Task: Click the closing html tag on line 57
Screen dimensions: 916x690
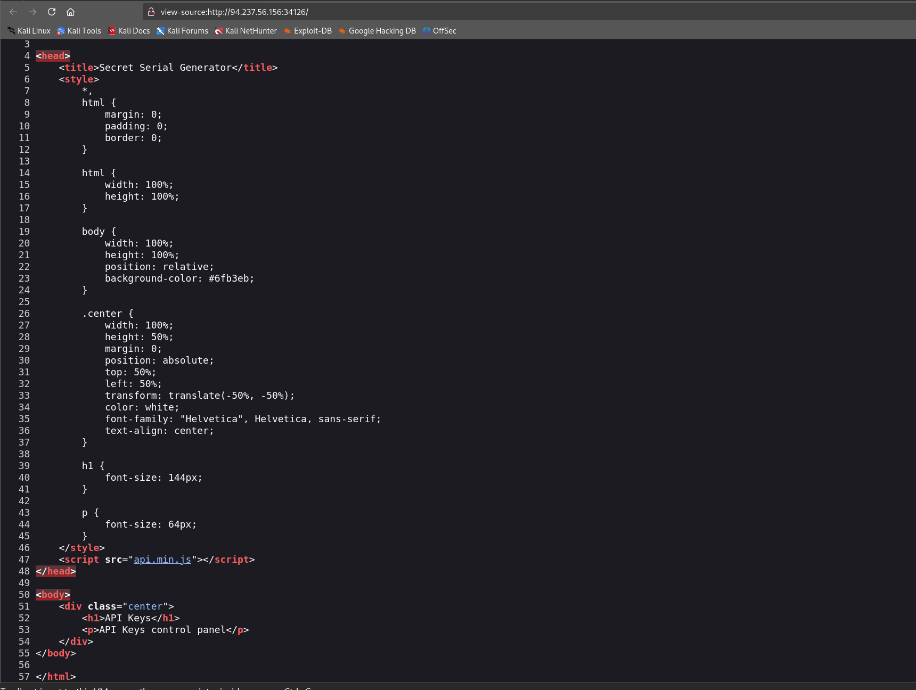Action: pyautogui.click(x=56, y=677)
